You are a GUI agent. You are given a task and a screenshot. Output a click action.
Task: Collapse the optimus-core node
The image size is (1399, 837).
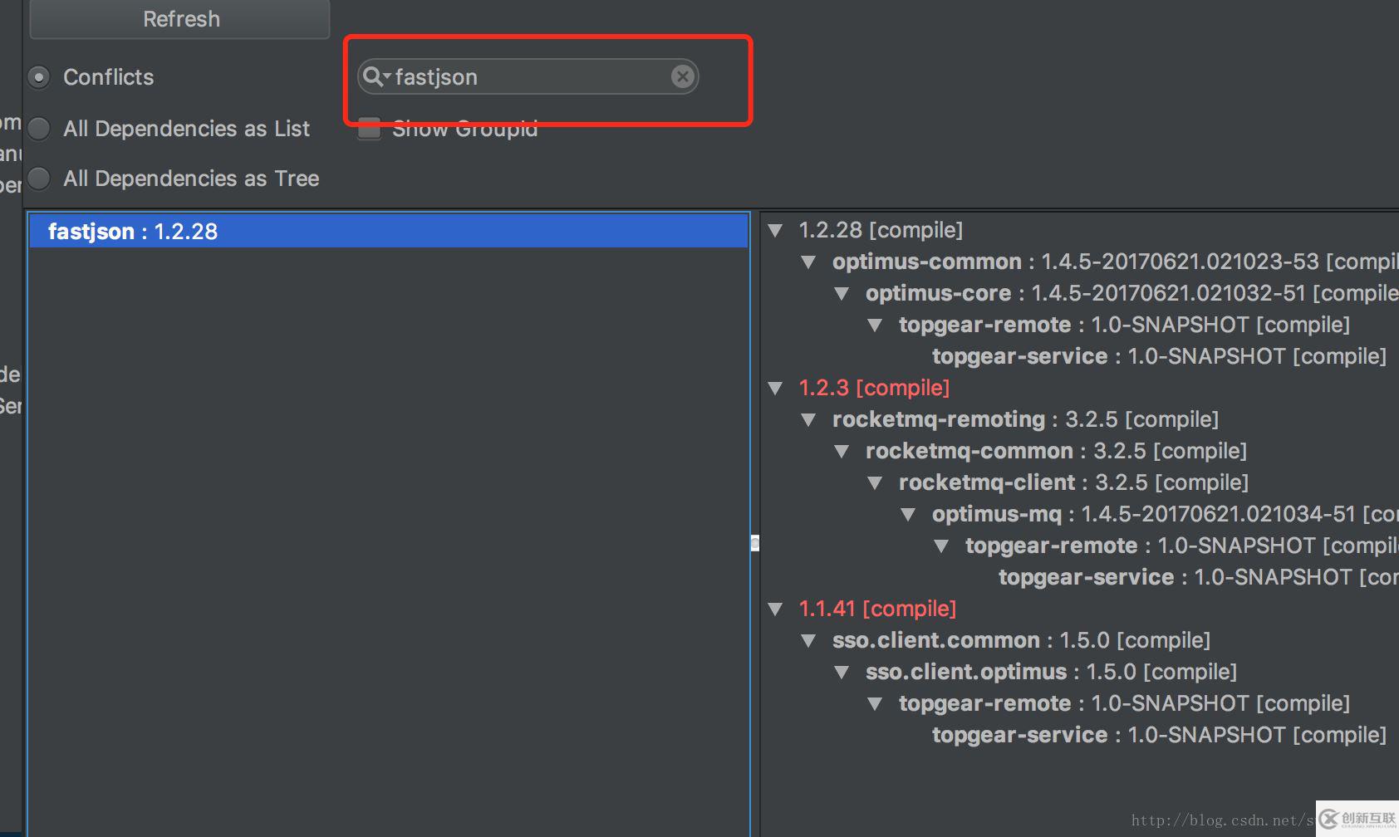tap(842, 294)
